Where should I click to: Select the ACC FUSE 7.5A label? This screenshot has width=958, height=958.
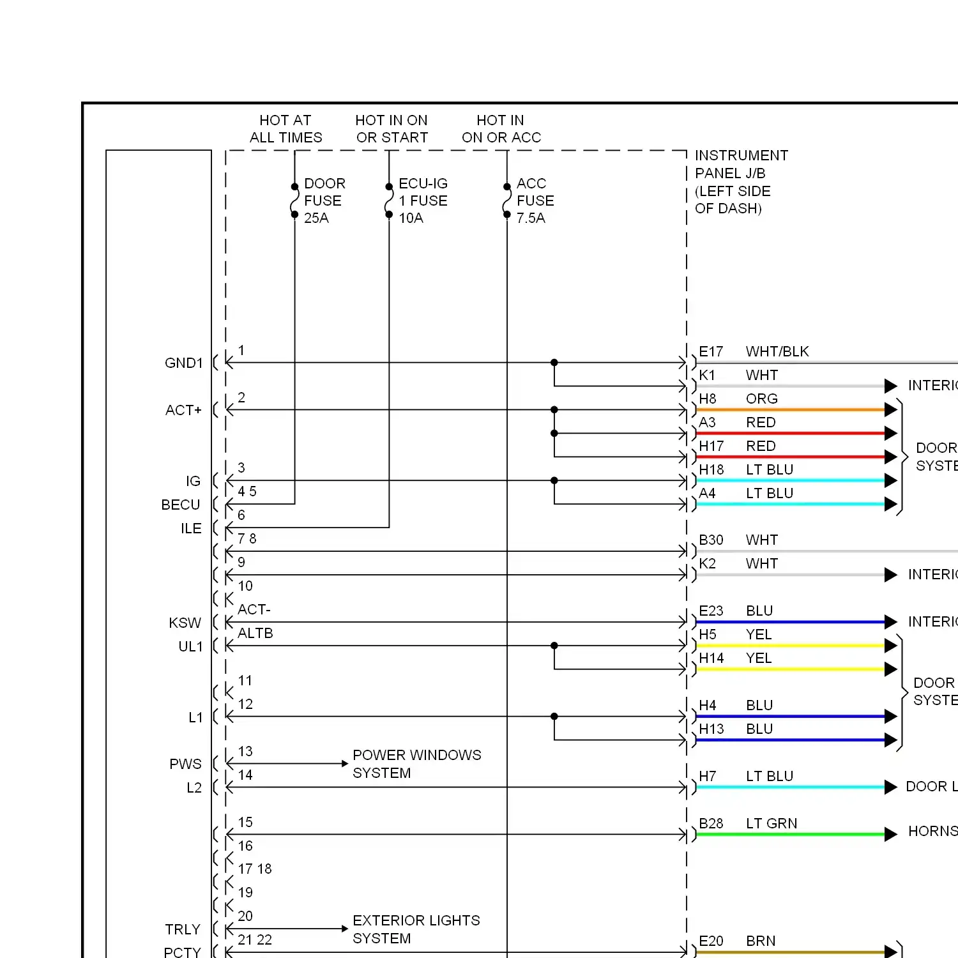click(x=535, y=201)
